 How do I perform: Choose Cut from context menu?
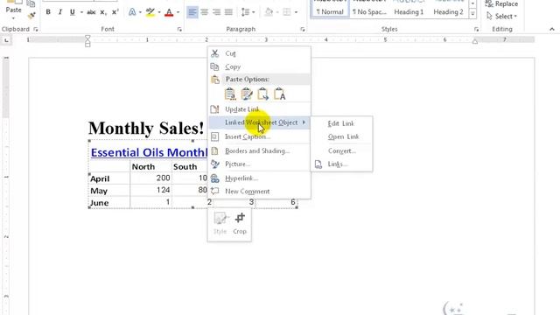point(259,53)
